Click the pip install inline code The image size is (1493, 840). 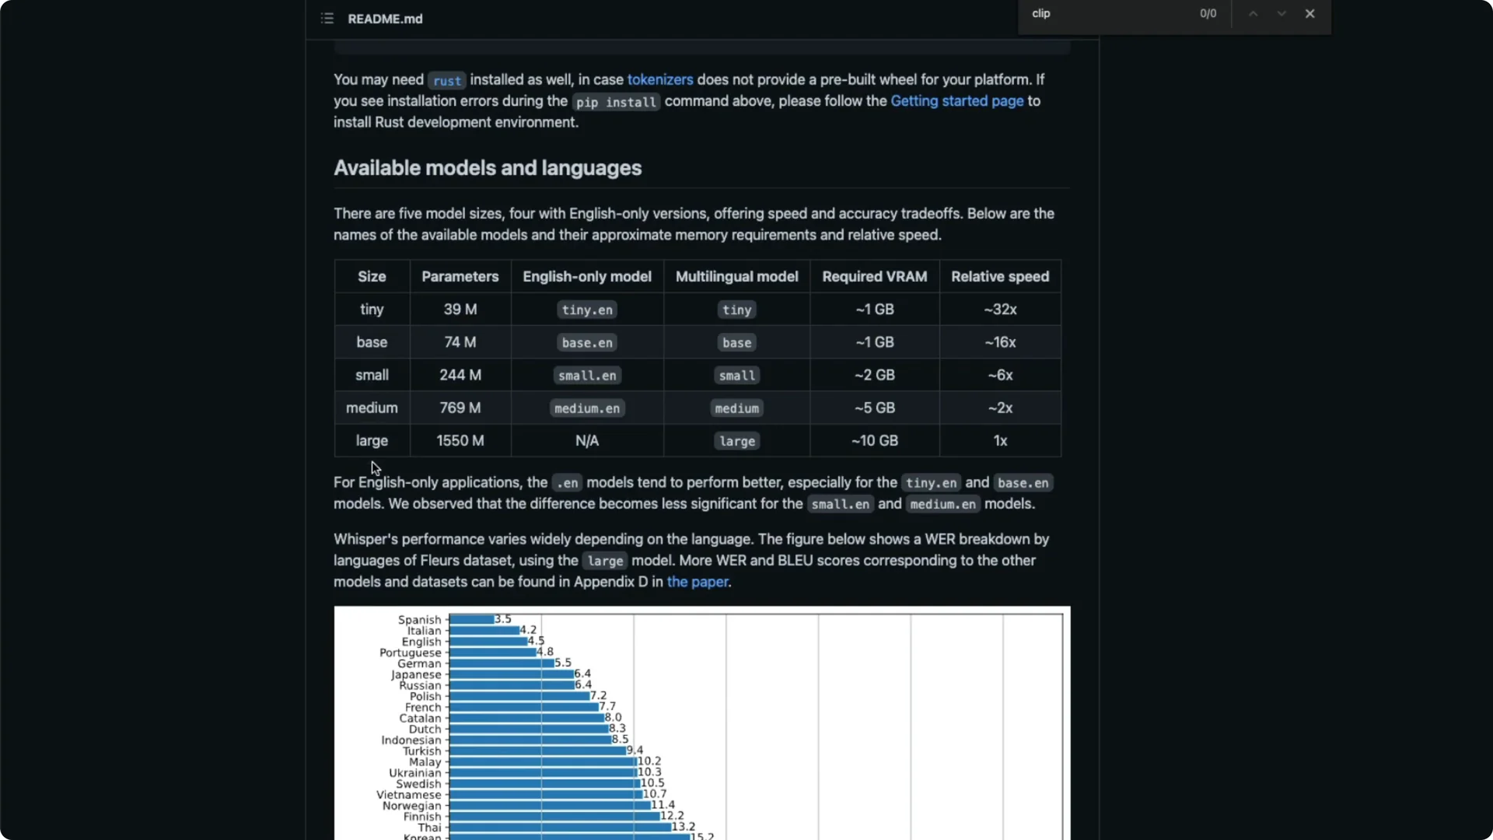click(x=616, y=102)
